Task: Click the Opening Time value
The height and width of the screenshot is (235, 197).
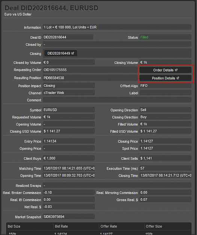Action: point(69,175)
